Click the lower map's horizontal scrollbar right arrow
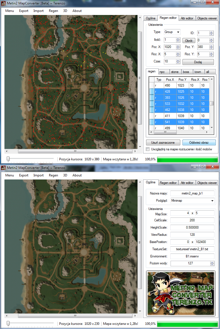This screenshot has height=329, width=220. click(135, 316)
